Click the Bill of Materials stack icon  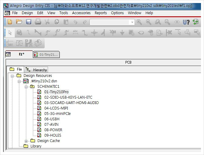pyautogui.click(x=38, y=43)
